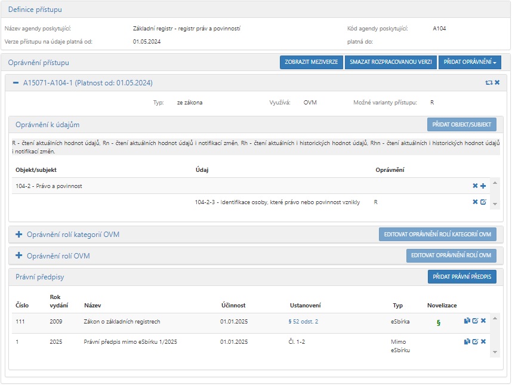Copy the Právní předpis mimo eSbírku 1/2025 entry

[x=467, y=341]
